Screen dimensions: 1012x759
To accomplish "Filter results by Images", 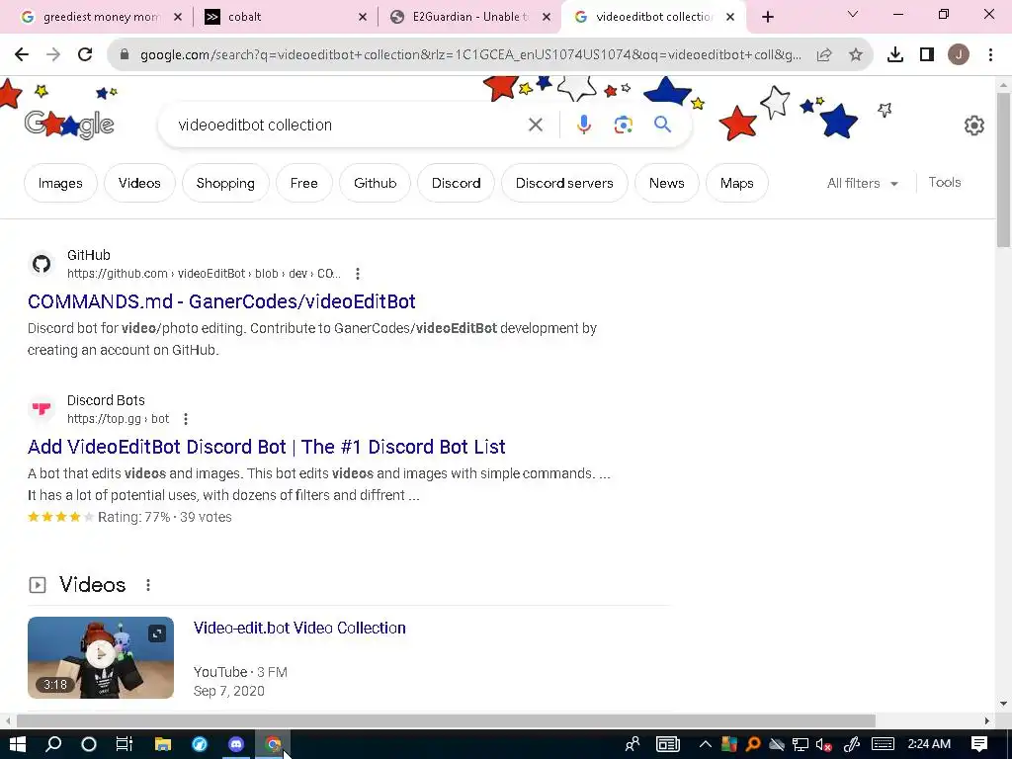I will (x=60, y=183).
